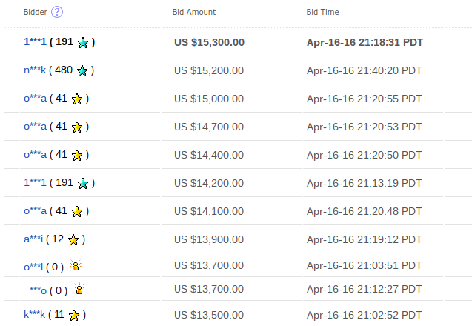Click the help icon beside Bidder header
Image resolution: width=472 pixels, height=326 pixels.
tap(57, 12)
